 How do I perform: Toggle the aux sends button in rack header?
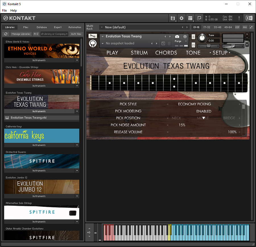[x=245, y=27]
